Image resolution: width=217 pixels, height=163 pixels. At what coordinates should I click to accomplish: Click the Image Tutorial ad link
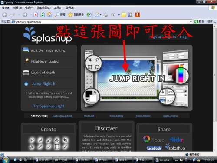tap(143, 116)
